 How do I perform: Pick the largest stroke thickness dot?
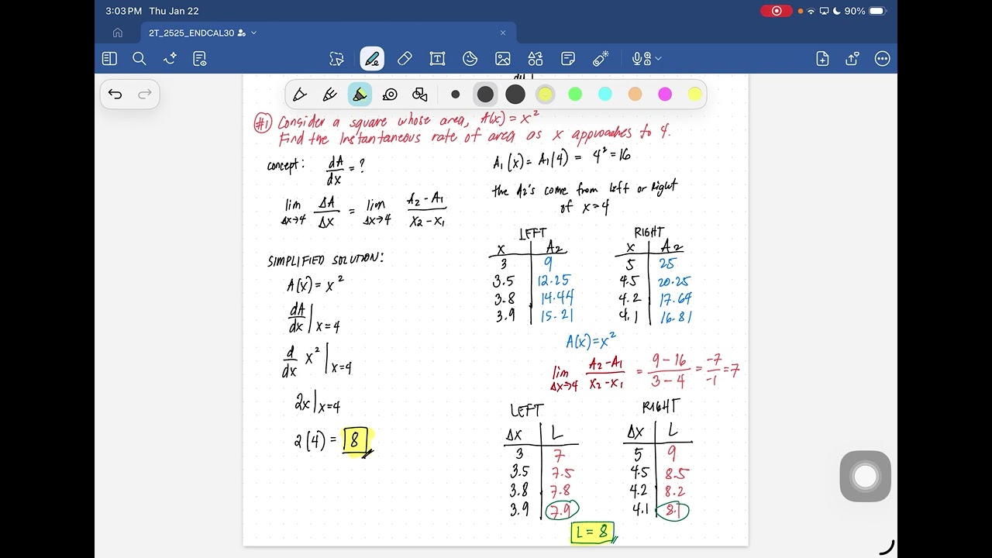click(515, 95)
